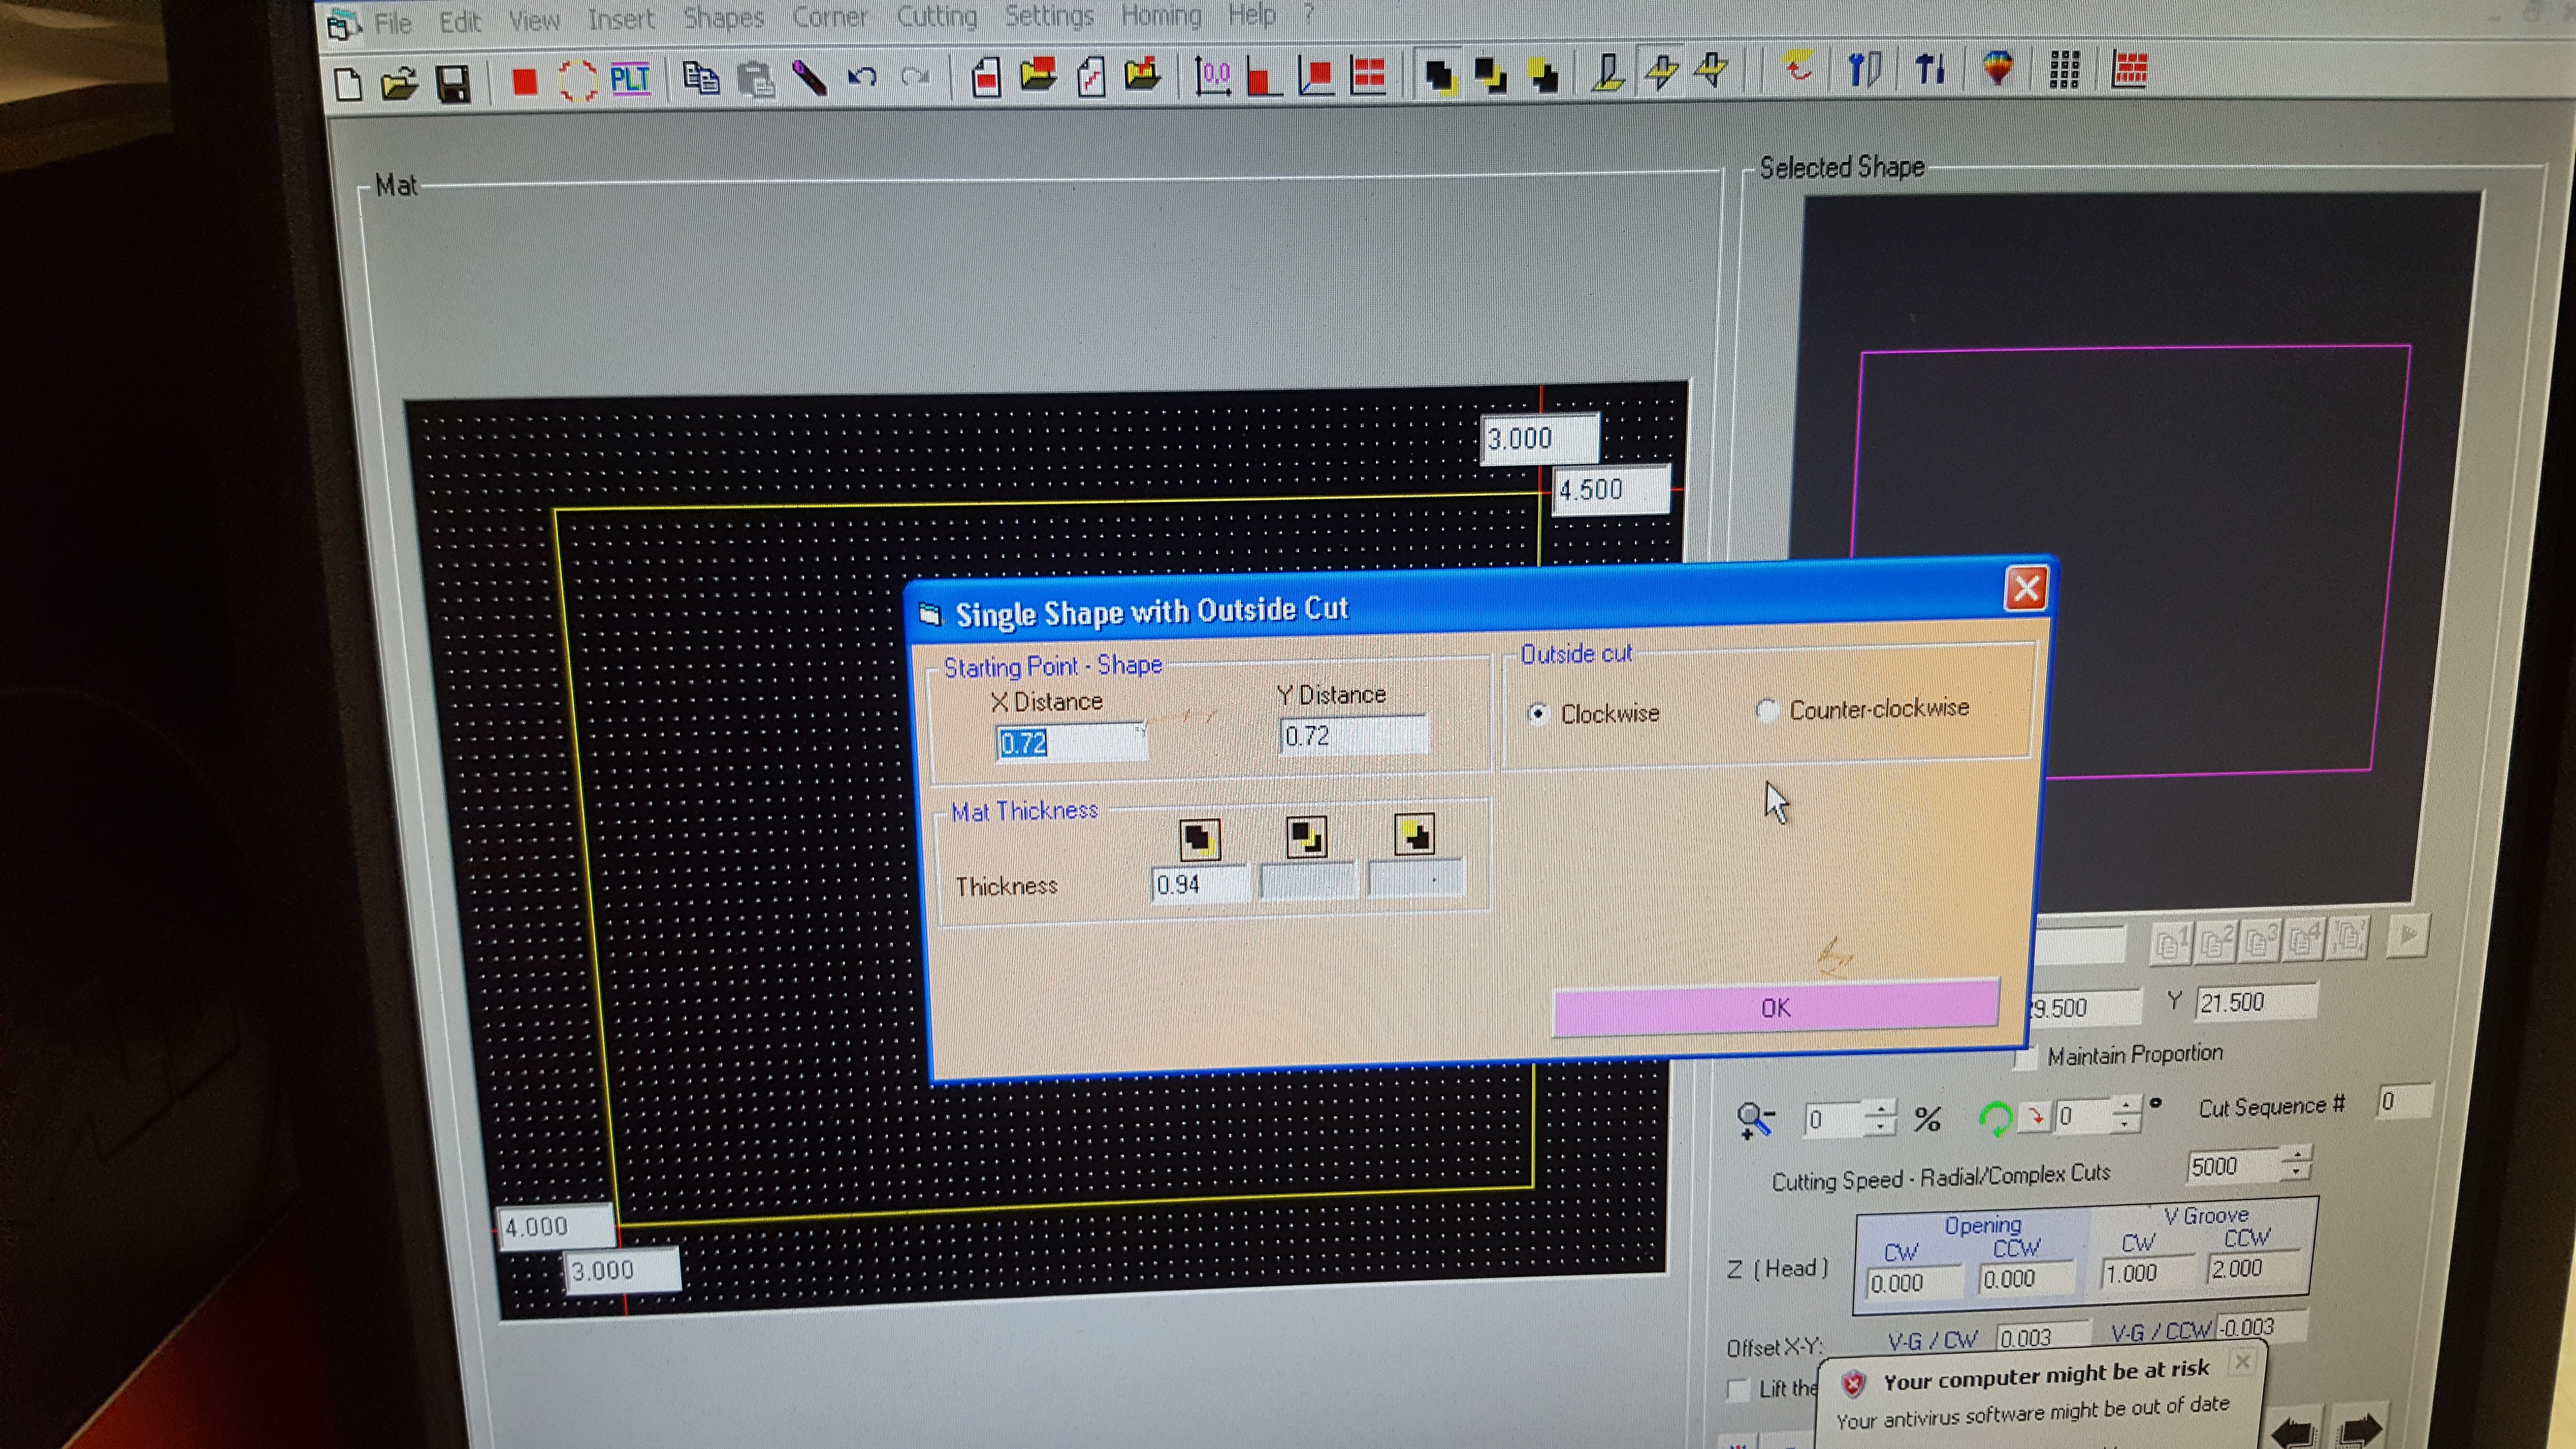Increase the rotation angle with the up spinner
Viewport: 2576px width, 1449px height.
coord(2125,1104)
